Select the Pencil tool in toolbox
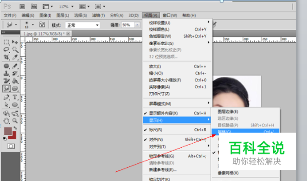The height and width of the screenshot is (181, 307). tap(15, 66)
